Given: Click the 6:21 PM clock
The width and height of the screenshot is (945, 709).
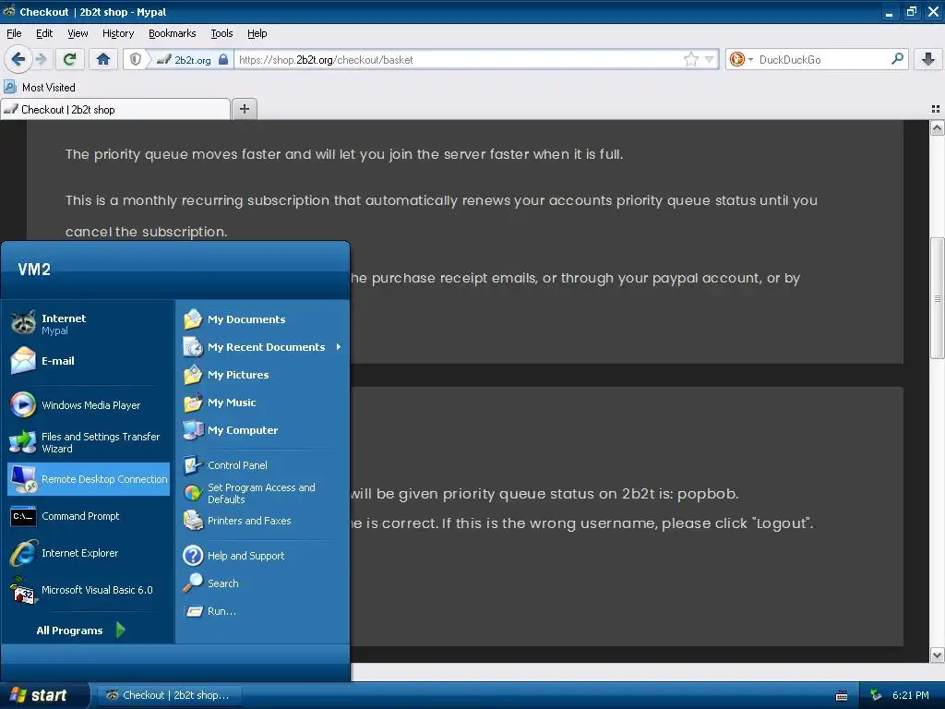Looking at the screenshot, I should click(910, 695).
